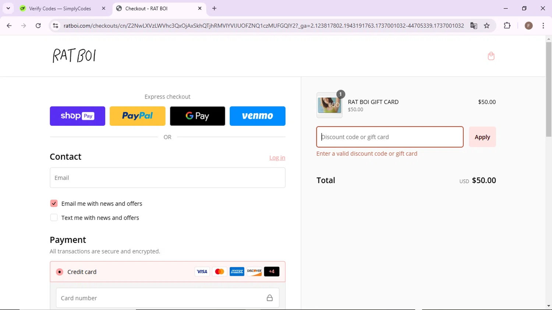Image resolution: width=552 pixels, height=310 pixels.
Task: Click the Total $50.00 amount
Action: [x=484, y=180]
